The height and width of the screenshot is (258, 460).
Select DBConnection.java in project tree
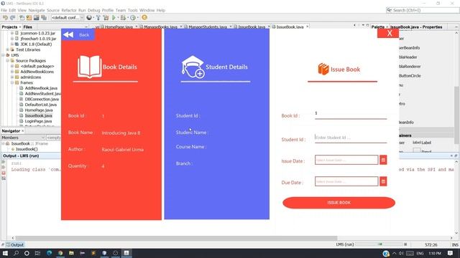click(42, 99)
